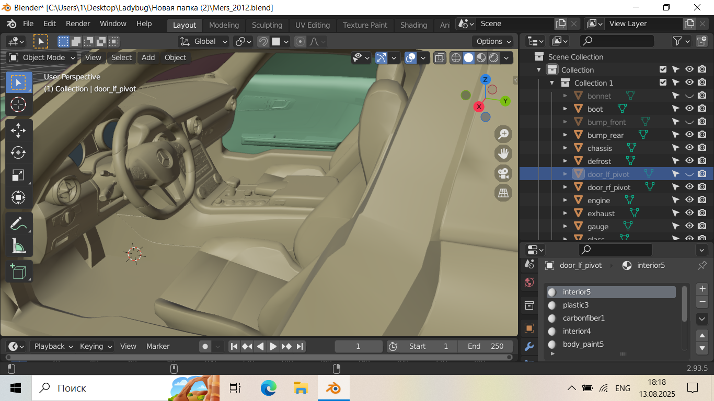Toggle X-ray viewport display
Viewport: 714px width, 401px height.
click(x=440, y=57)
